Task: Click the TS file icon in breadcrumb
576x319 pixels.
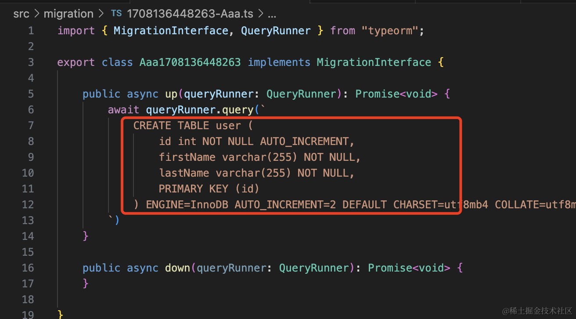Action: click(x=116, y=14)
